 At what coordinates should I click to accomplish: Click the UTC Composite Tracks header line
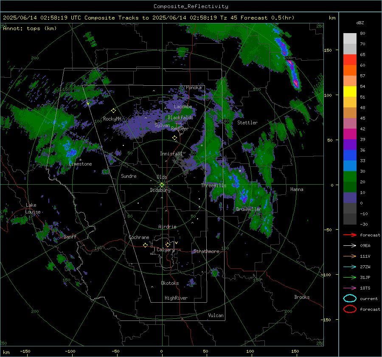[x=149, y=18]
